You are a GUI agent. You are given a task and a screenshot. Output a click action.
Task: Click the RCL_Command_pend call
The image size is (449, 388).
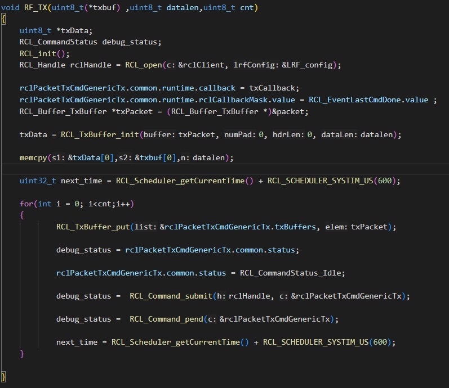click(x=166, y=319)
